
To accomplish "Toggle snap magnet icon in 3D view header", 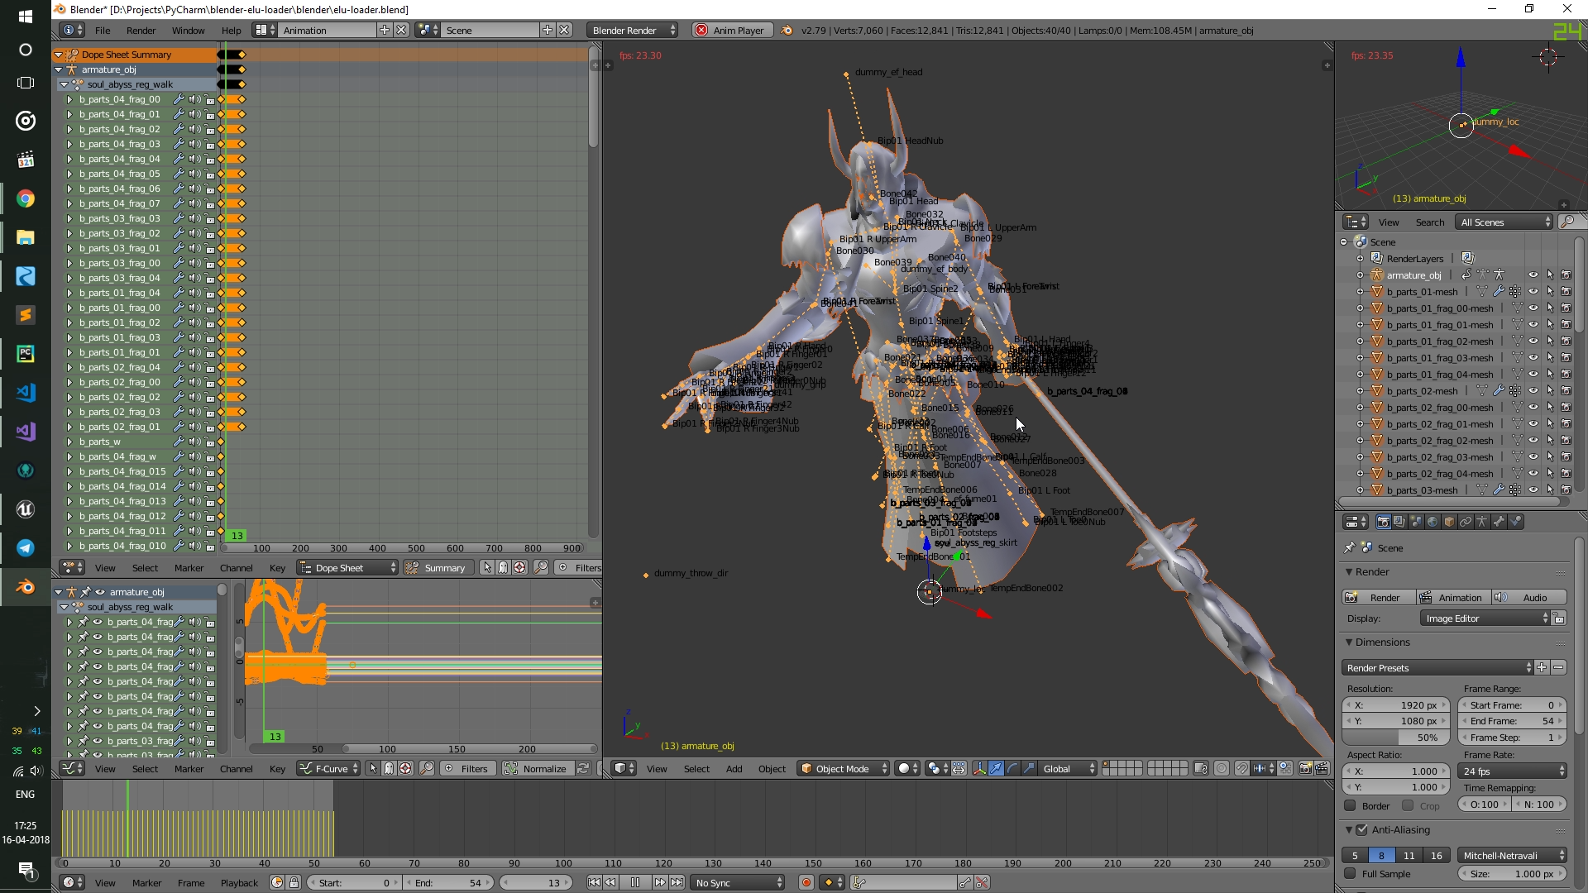I will (x=1241, y=768).
